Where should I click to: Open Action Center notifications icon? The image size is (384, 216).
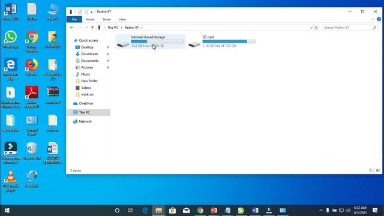[375, 211]
